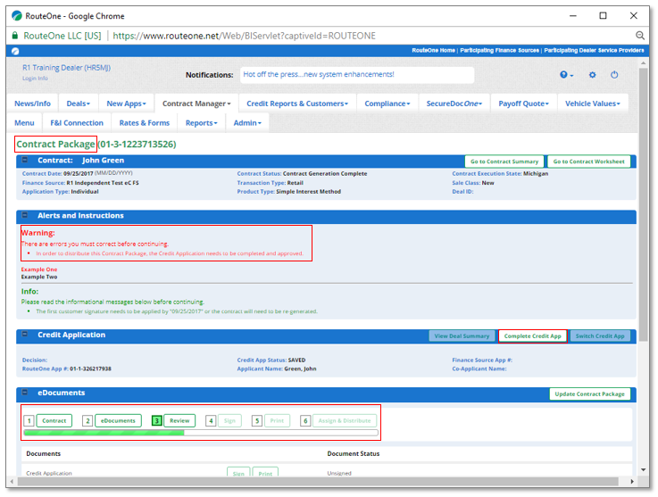The height and width of the screenshot is (497, 658).
Task: Click the secure padlock icon in address bar
Action: 15,36
